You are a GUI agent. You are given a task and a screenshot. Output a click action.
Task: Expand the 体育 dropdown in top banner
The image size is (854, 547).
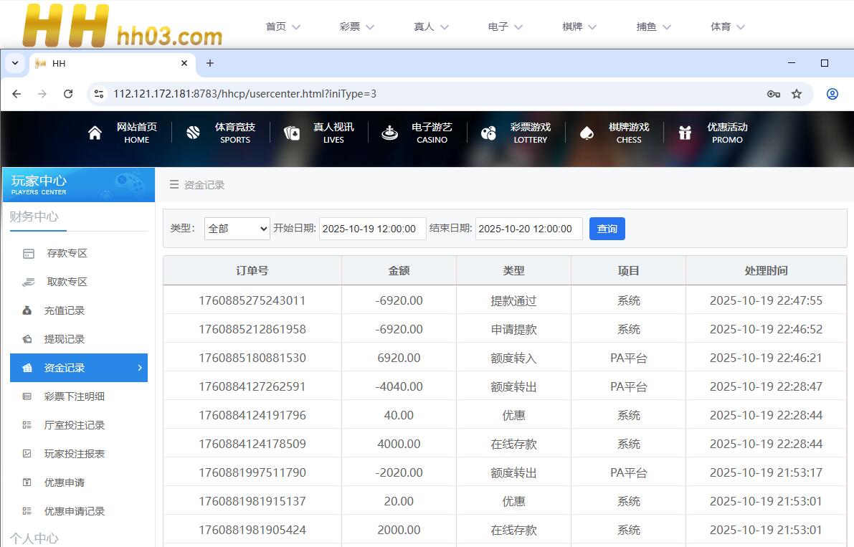pos(727,27)
